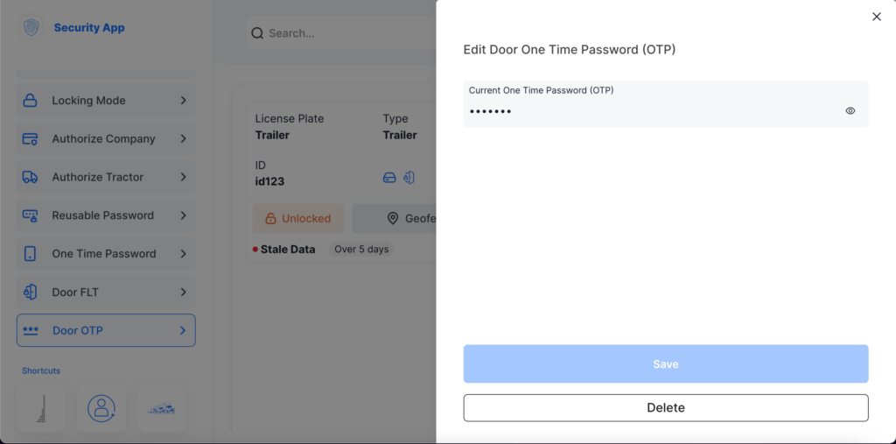Expand the Door OTP chevron arrow
The image size is (896, 444).
tap(183, 330)
